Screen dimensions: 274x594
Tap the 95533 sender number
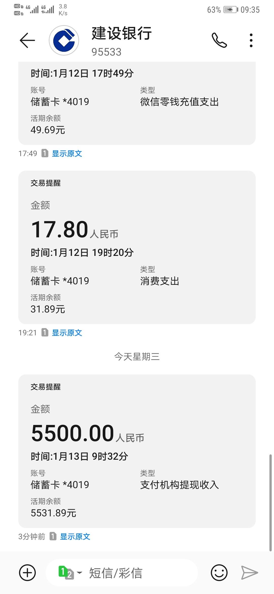(107, 52)
